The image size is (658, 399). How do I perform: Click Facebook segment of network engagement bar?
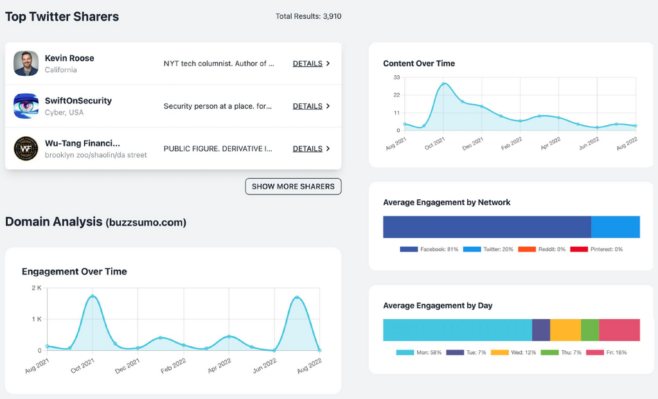pos(486,227)
